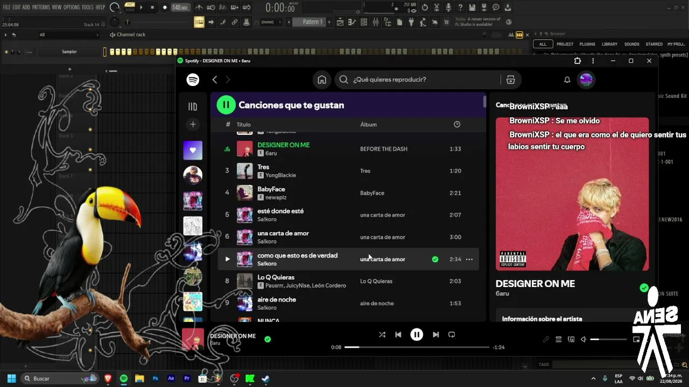Mute Spotify with the speaker icon

coord(583,339)
